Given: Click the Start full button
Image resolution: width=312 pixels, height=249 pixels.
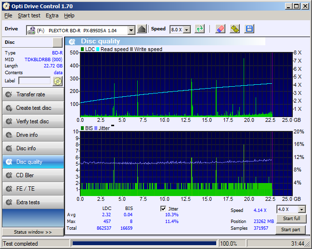Looking at the screenshot, I should 291,219.
